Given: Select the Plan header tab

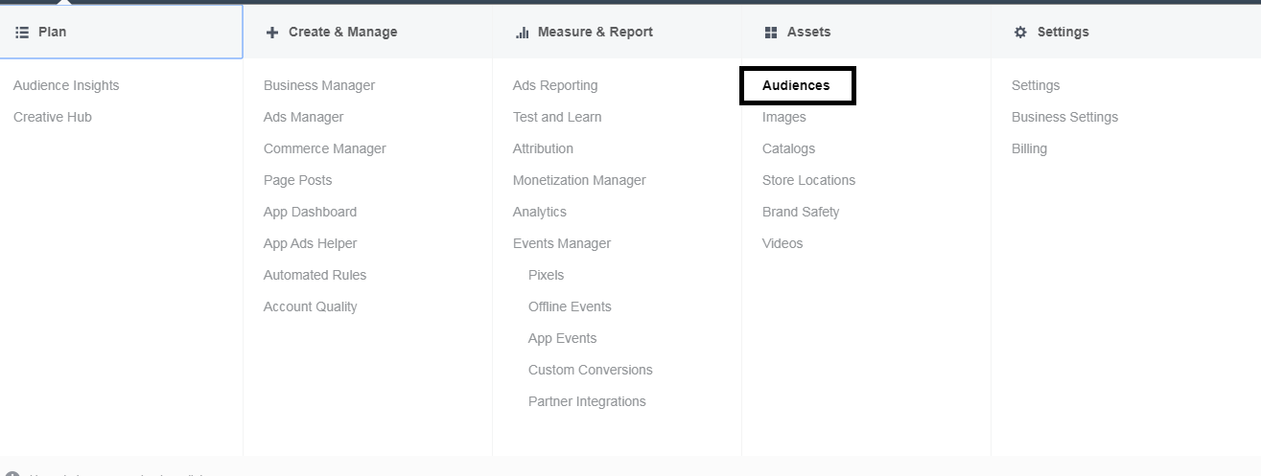Looking at the screenshot, I should click(x=122, y=32).
